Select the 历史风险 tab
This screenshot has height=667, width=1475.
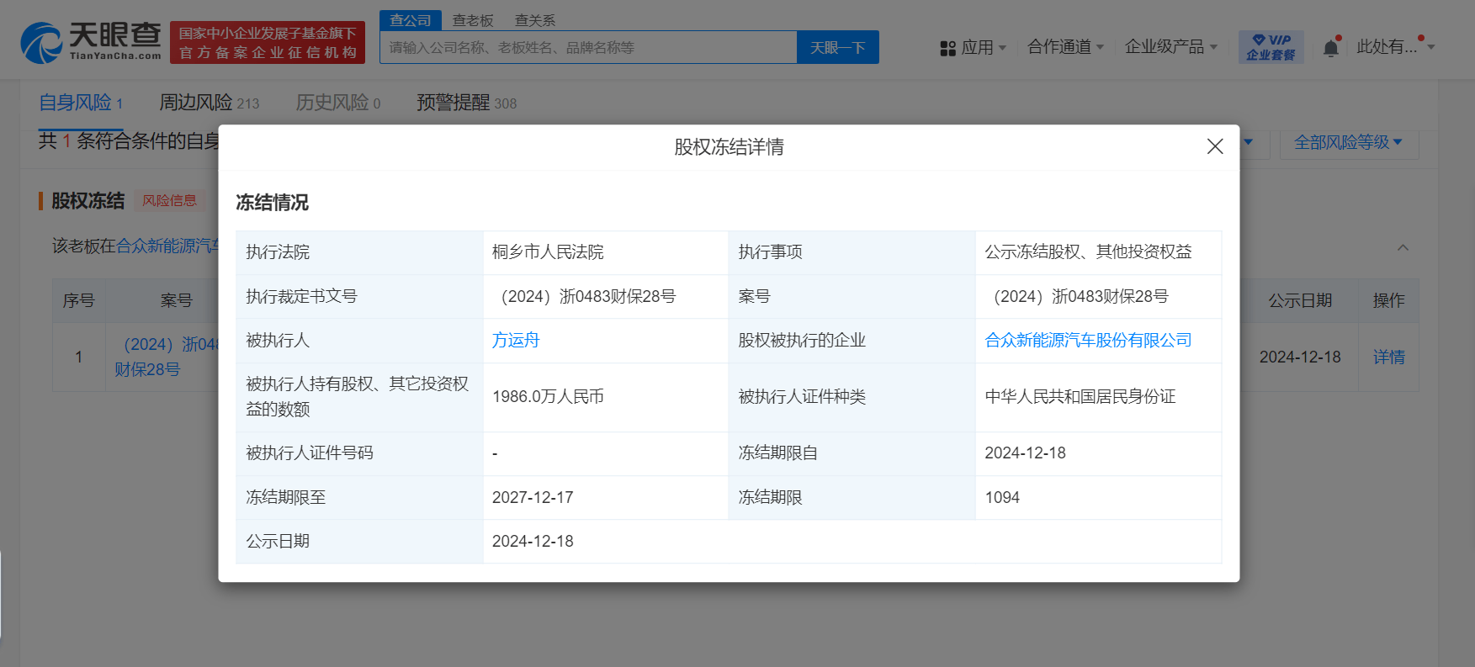click(338, 103)
